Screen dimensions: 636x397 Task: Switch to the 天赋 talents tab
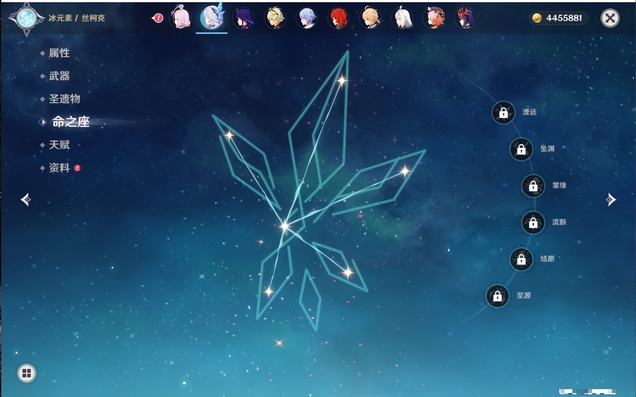point(59,145)
